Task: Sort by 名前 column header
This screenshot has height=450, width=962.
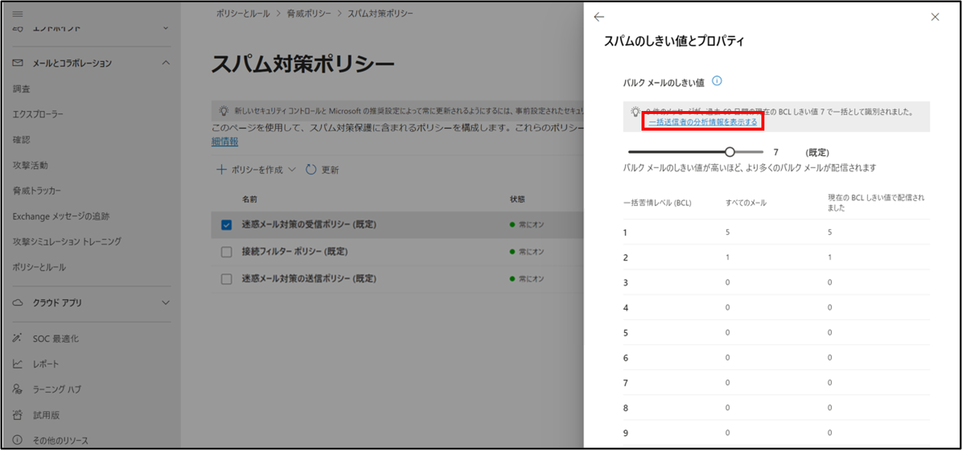Action: point(250,199)
